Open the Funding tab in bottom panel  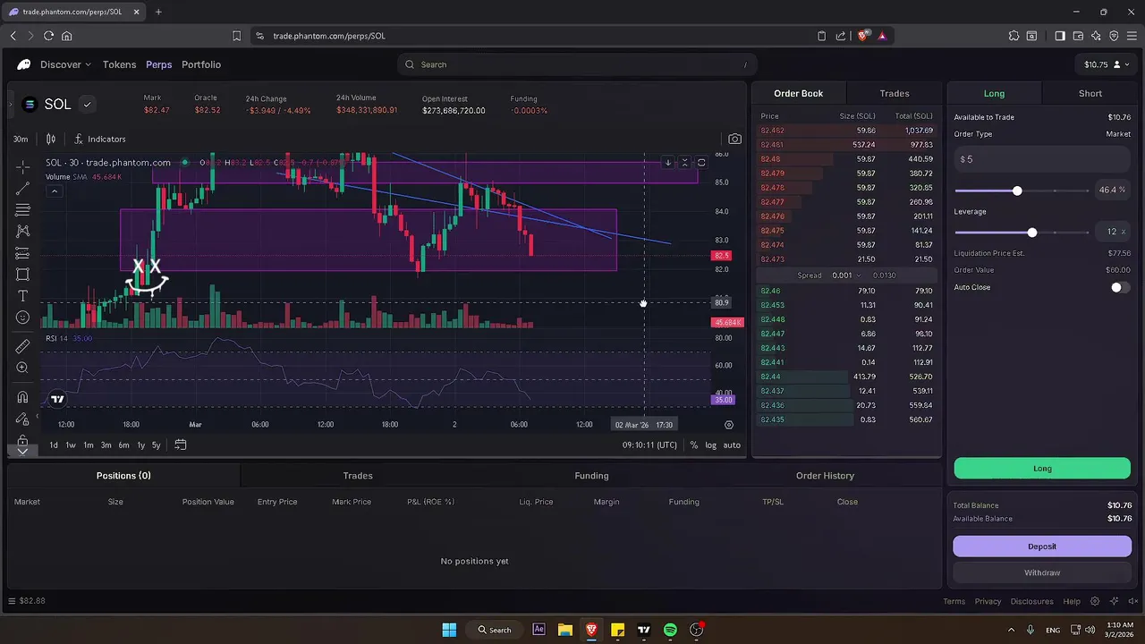coord(591,476)
